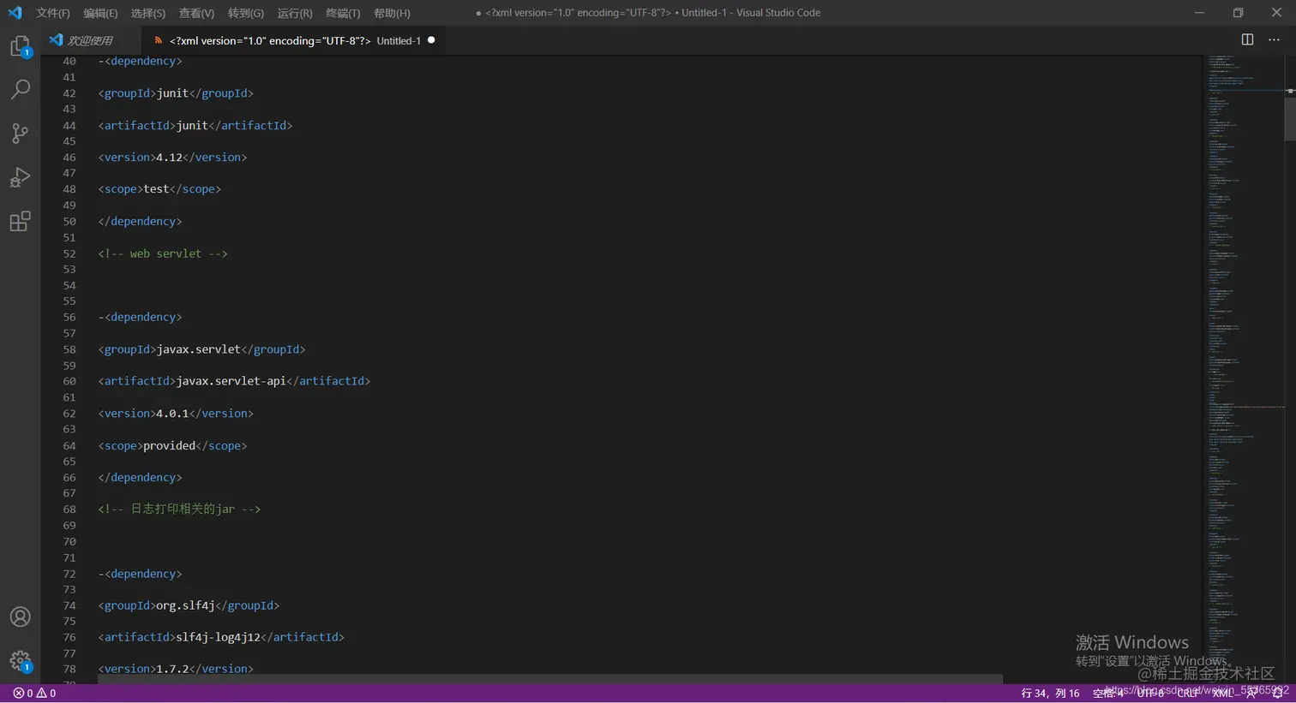The height and width of the screenshot is (703, 1296).
Task: Open More Actions ellipsis in editor toolbar
Action: [1274, 40]
